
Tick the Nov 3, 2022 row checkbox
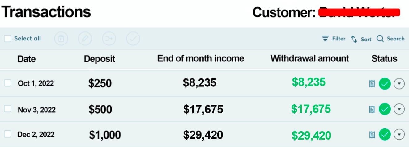pyautogui.click(x=7, y=109)
